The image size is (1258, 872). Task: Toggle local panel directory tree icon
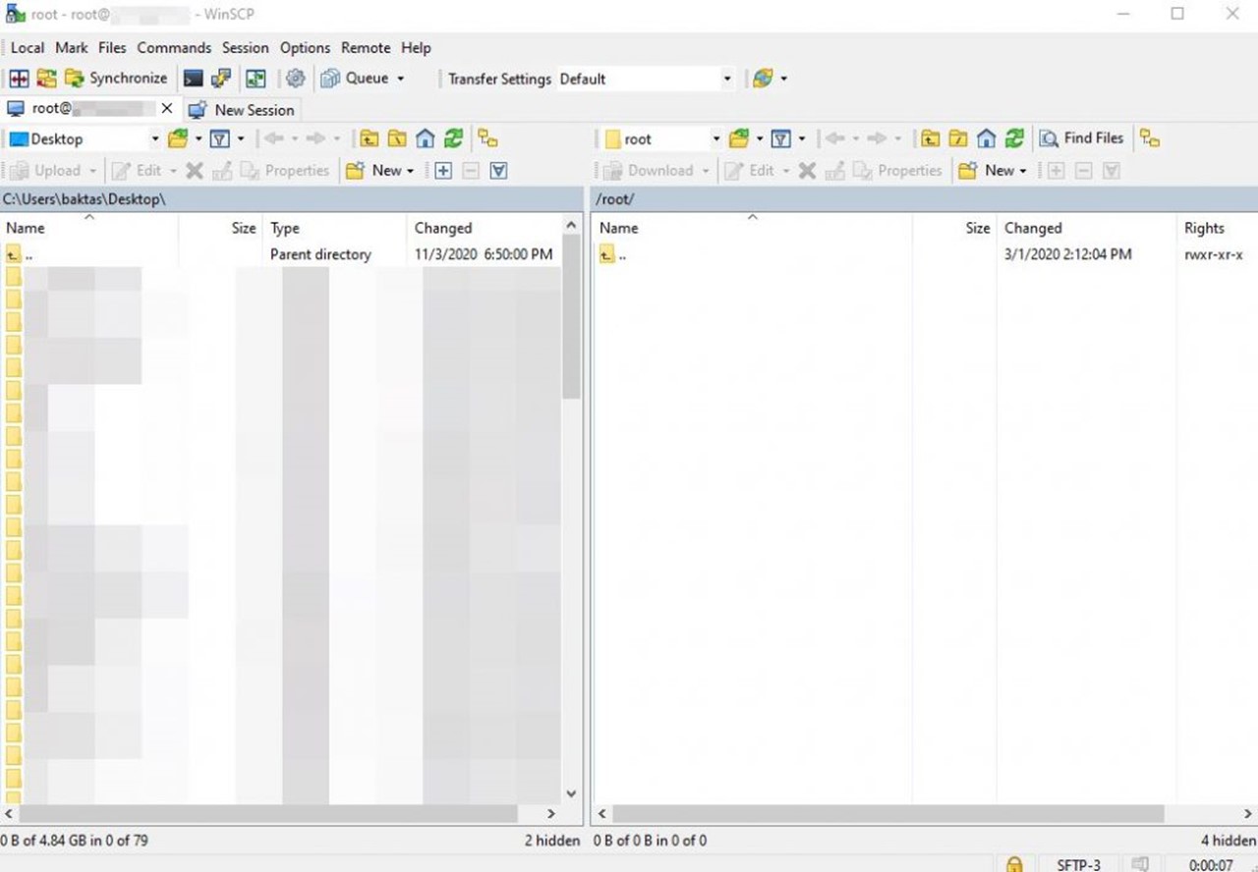coord(488,138)
